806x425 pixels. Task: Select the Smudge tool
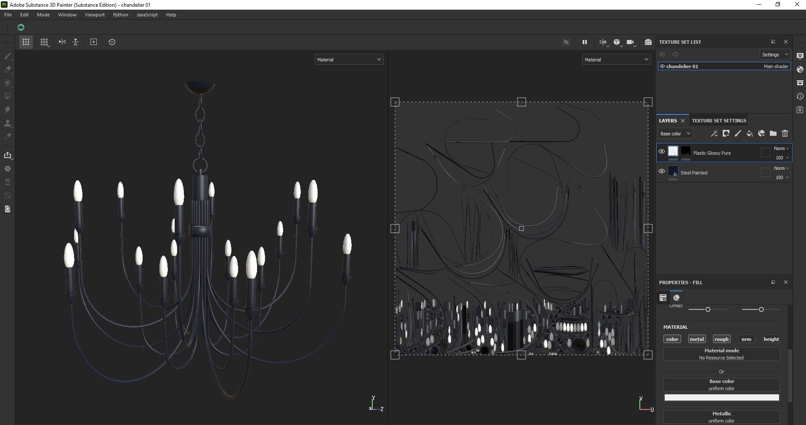point(8,110)
